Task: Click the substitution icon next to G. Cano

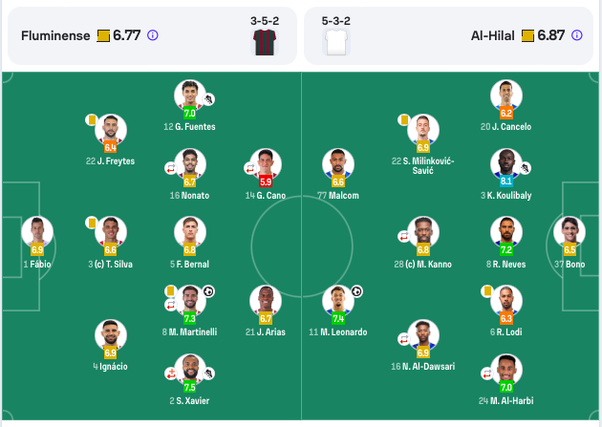Action: [x=247, y=168]
